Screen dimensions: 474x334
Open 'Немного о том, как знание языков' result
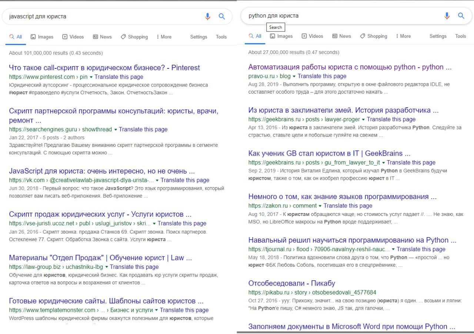coord(343,196)
